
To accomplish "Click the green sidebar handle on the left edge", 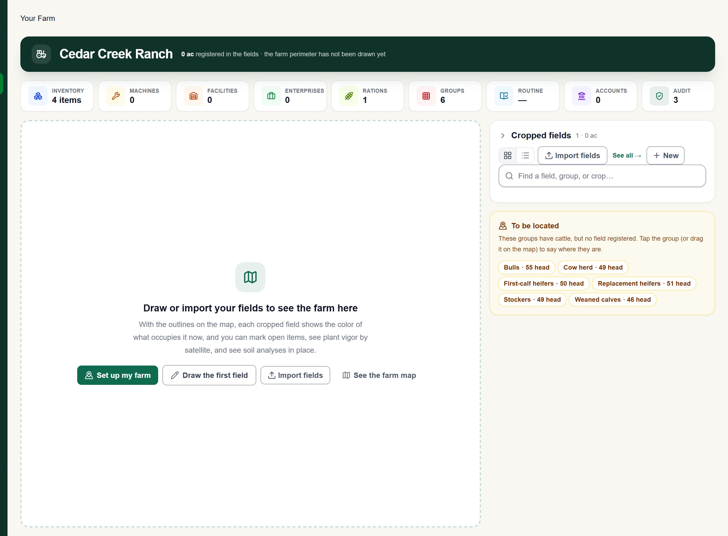I will (x=2, y=84).
